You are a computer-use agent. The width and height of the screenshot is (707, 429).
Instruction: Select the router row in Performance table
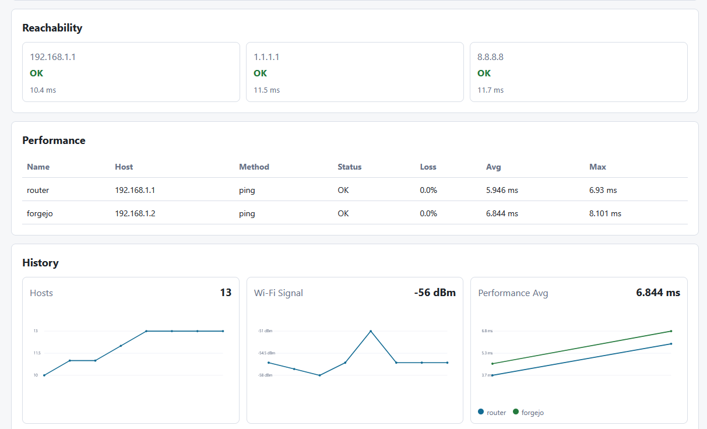point(355,190)
